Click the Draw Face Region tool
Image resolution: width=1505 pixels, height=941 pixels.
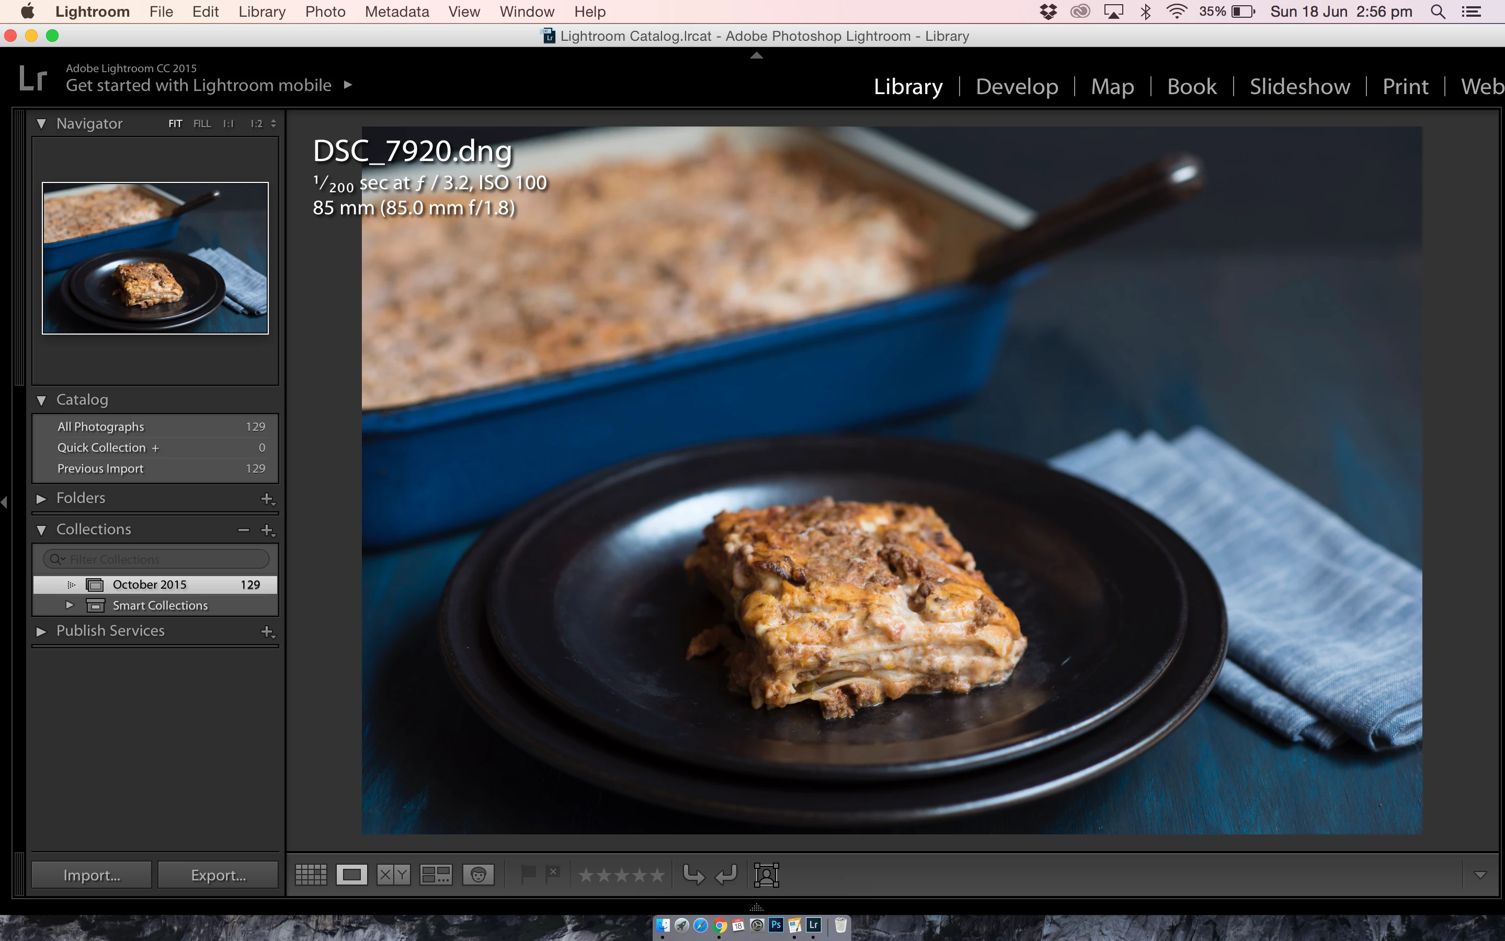[766, 875]
